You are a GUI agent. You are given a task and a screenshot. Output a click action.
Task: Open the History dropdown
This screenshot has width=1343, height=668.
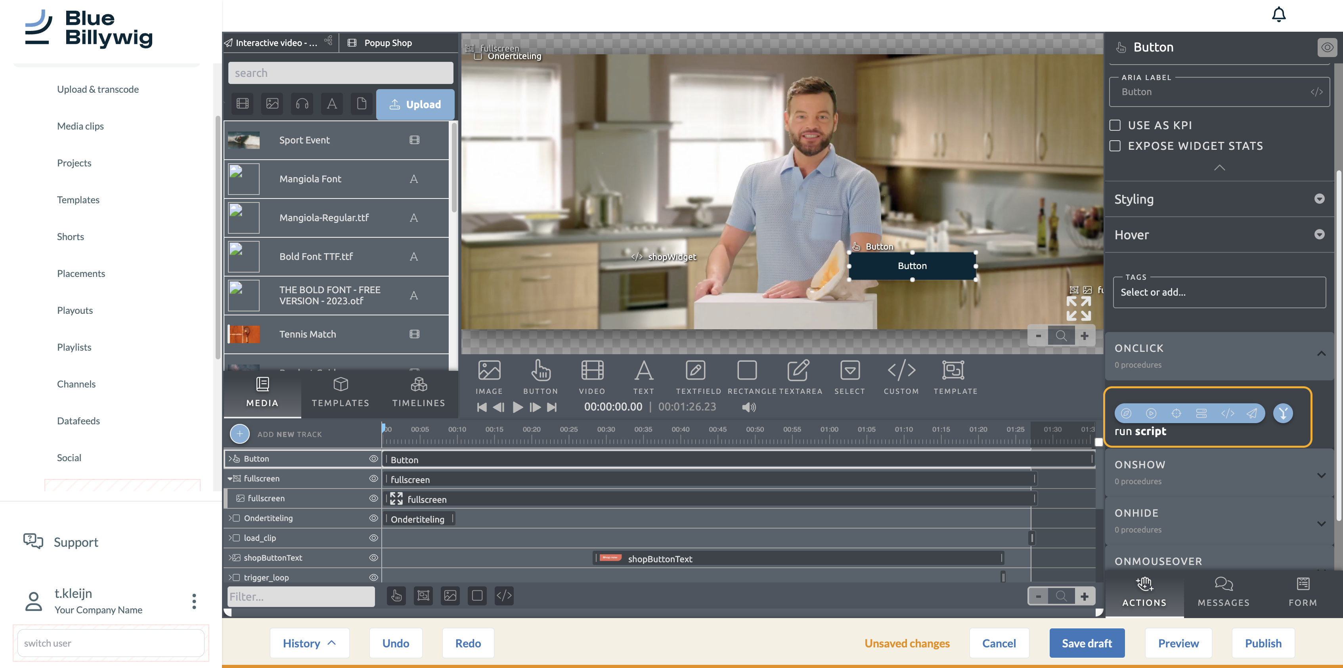[309, 643]
